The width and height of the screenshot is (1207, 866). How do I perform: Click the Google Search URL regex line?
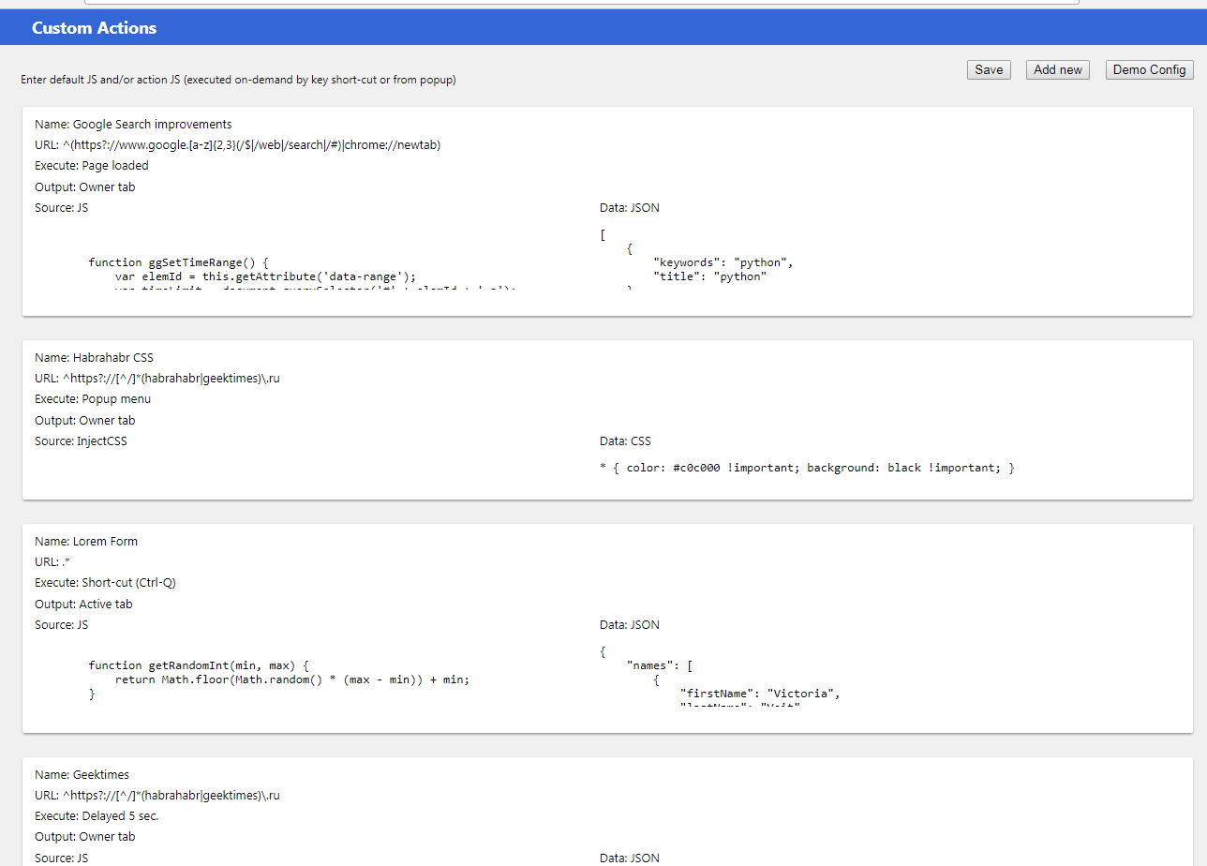(238, 145)
